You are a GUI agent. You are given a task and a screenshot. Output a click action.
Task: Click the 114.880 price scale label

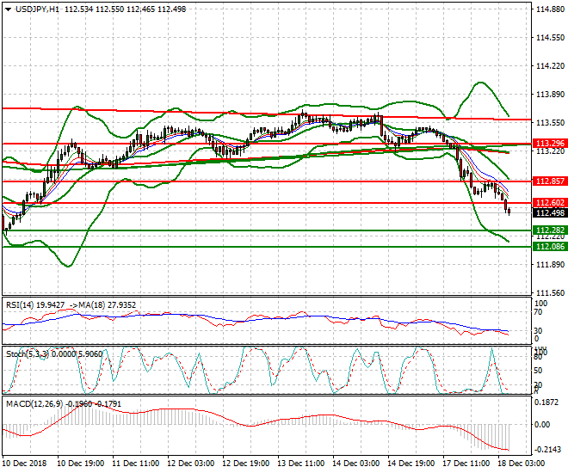click(549, 10)
